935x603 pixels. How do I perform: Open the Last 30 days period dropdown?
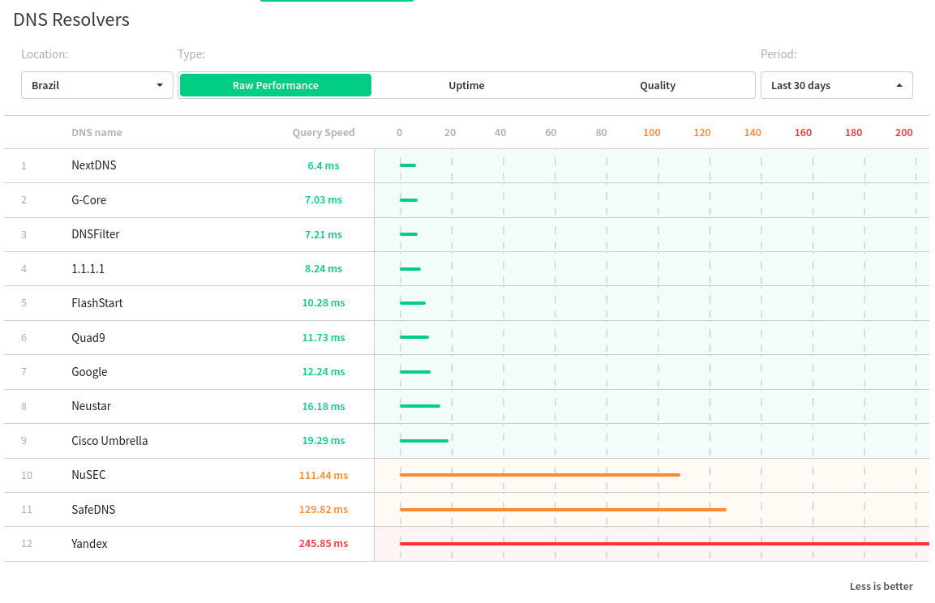[x=836, y=85]
